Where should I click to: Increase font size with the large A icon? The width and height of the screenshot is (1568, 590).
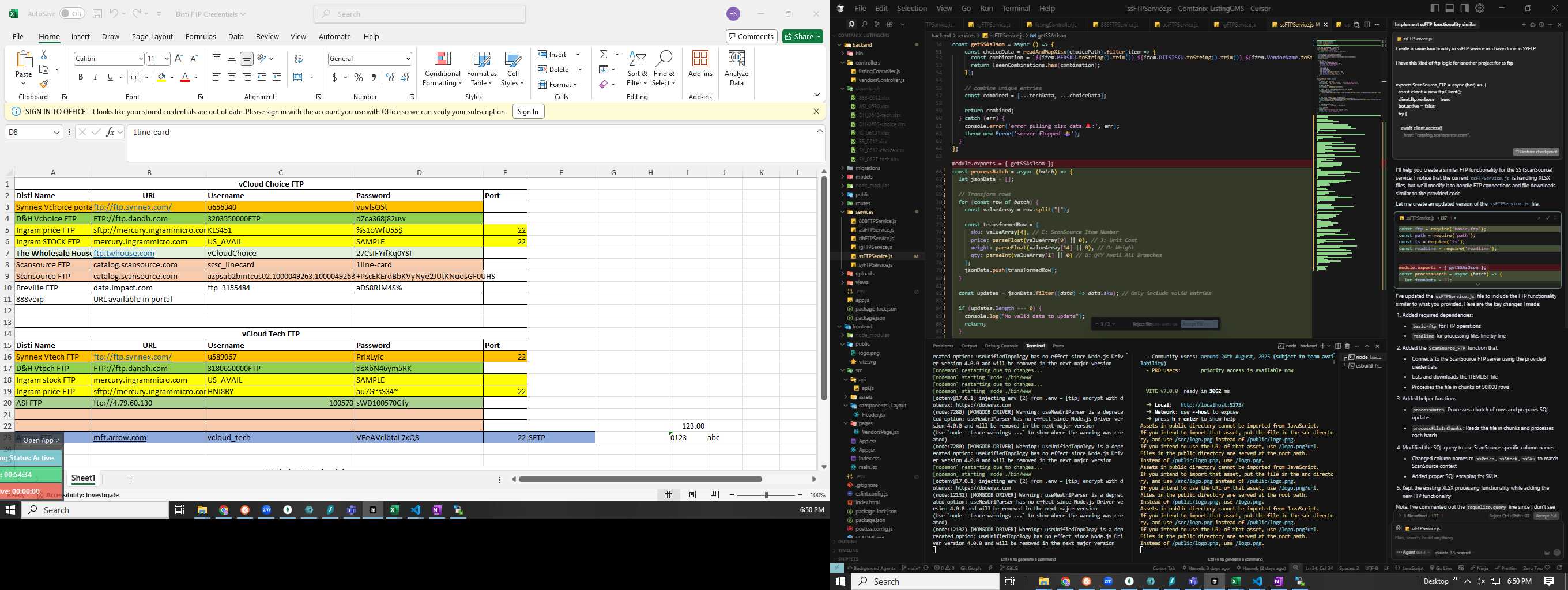179,58
